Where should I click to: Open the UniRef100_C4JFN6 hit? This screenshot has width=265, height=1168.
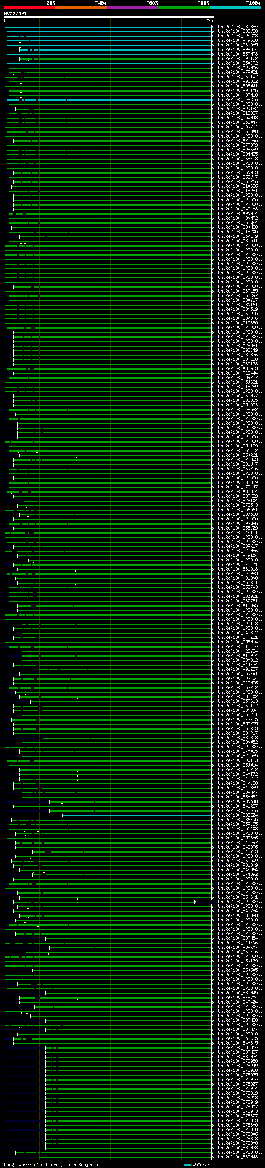(237, 943)
